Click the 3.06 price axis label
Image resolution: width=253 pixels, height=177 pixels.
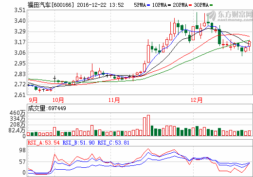(x=20, y=53)
